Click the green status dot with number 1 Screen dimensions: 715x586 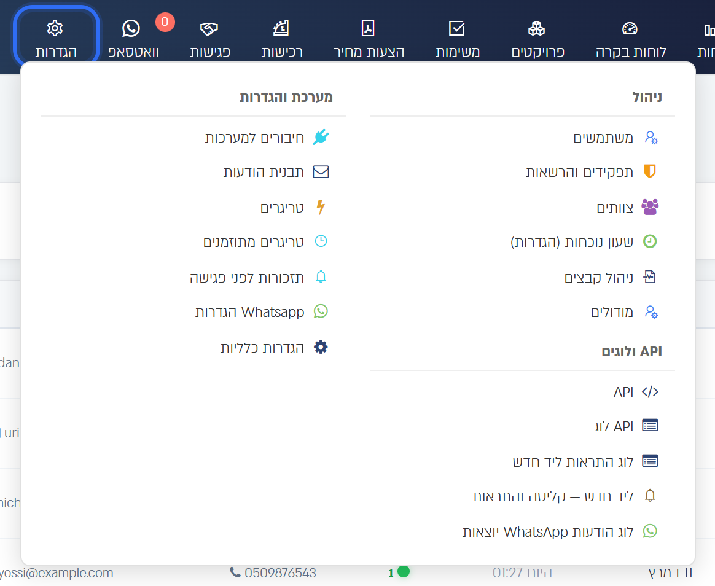click(x=403, y=571)
